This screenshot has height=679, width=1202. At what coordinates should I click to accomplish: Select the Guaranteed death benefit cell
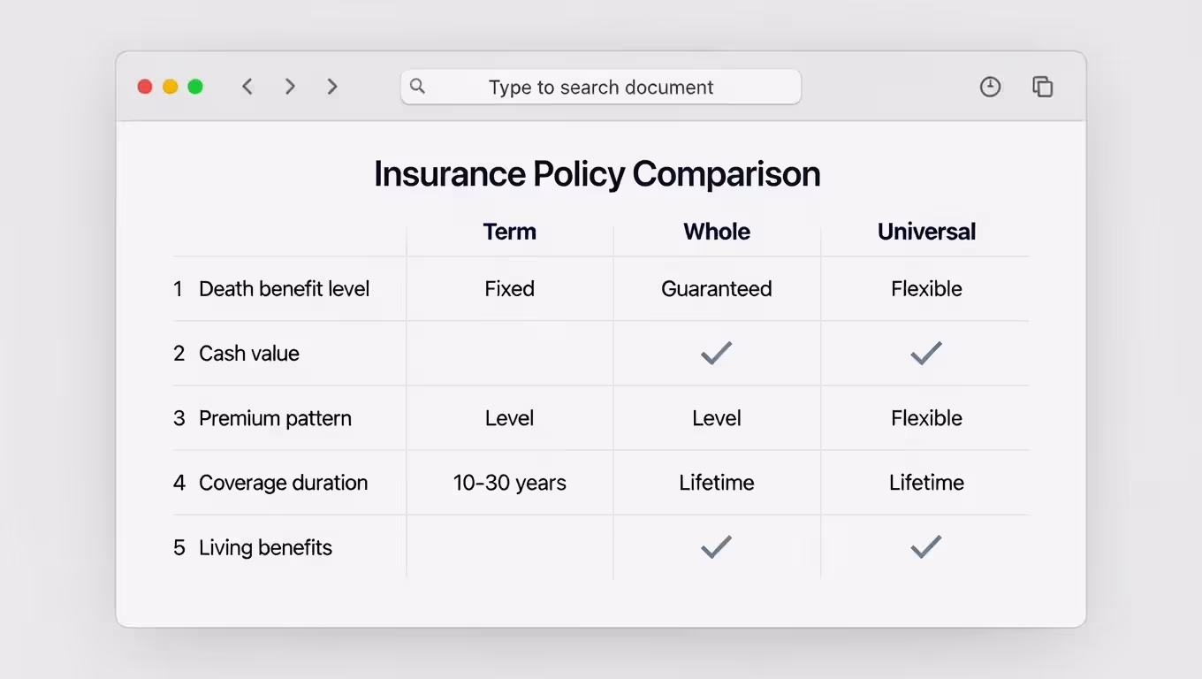(716, 288)
